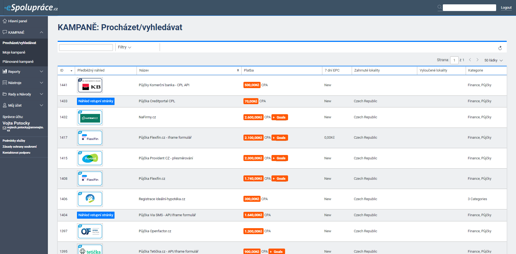Image resolution: width=516 pixels, height=254 pixels.
Task: Expand the Reporty menu chevron
Action: (x=42, y=71)
